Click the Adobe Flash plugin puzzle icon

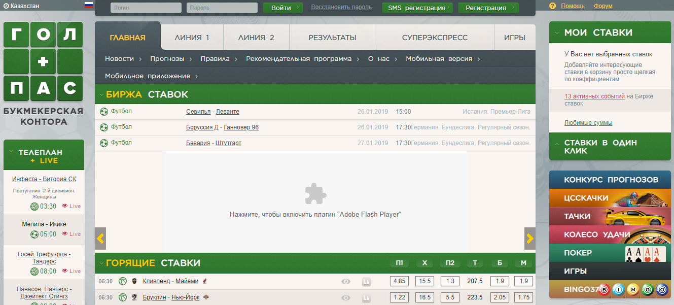pyautogui.click(x=315, y=194)
